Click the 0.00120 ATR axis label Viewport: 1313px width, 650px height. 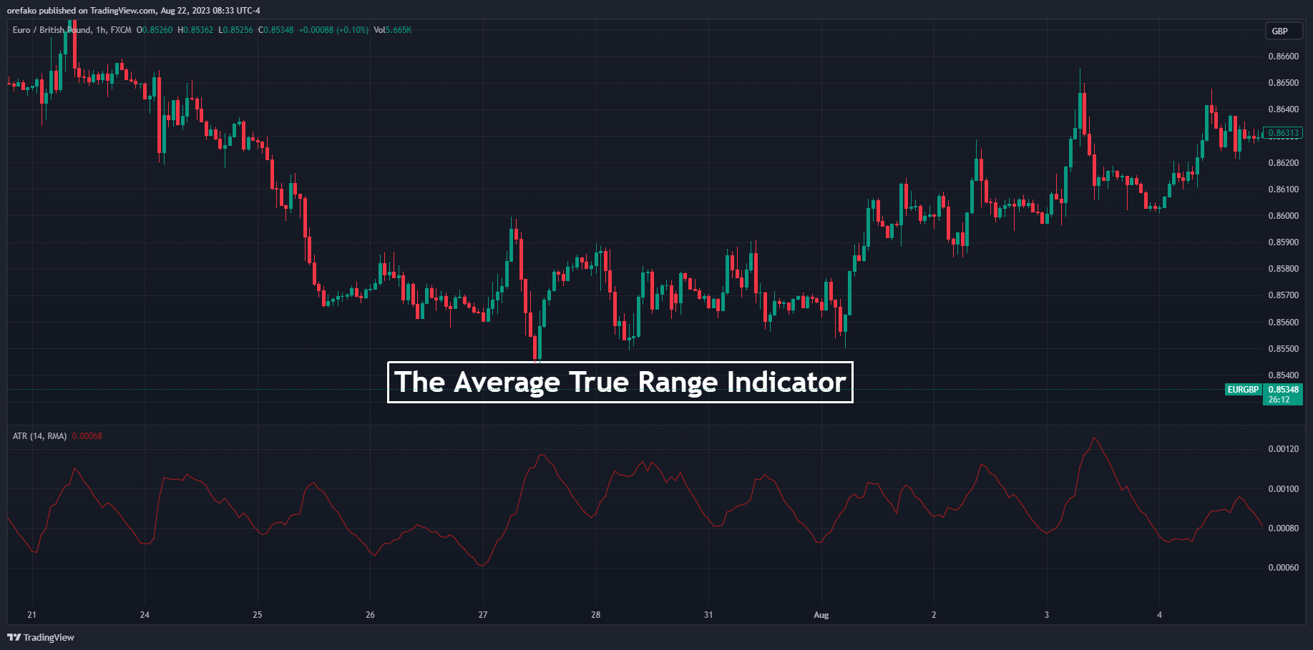point(1283,449)
